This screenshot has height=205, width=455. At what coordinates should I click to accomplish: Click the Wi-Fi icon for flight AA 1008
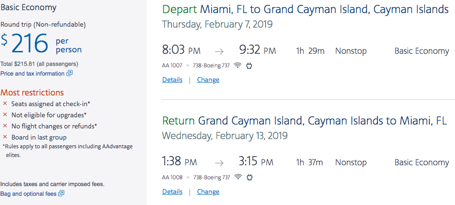point(237,177)
